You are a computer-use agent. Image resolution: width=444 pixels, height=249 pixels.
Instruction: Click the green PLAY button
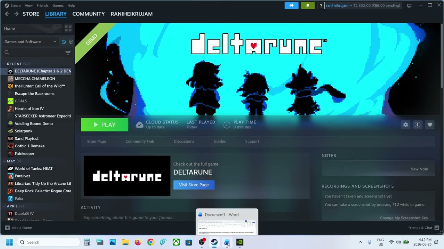coord(104,125)
